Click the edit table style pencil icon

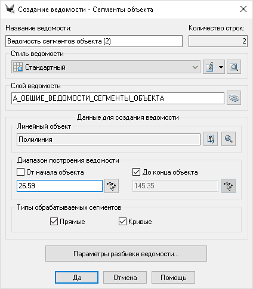coord(210,67)
